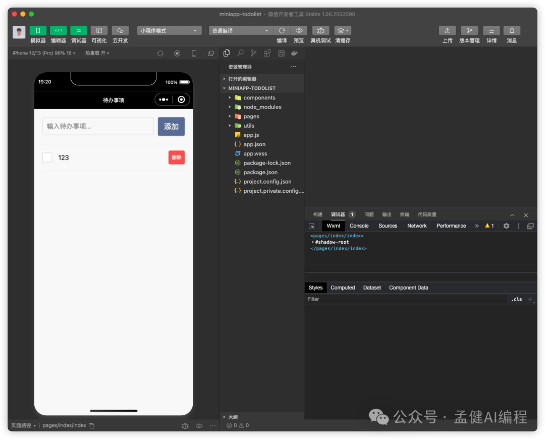The image size is (545, 439).
Task: Click the todo input field in simulator
Action: (x=98, y=126)
